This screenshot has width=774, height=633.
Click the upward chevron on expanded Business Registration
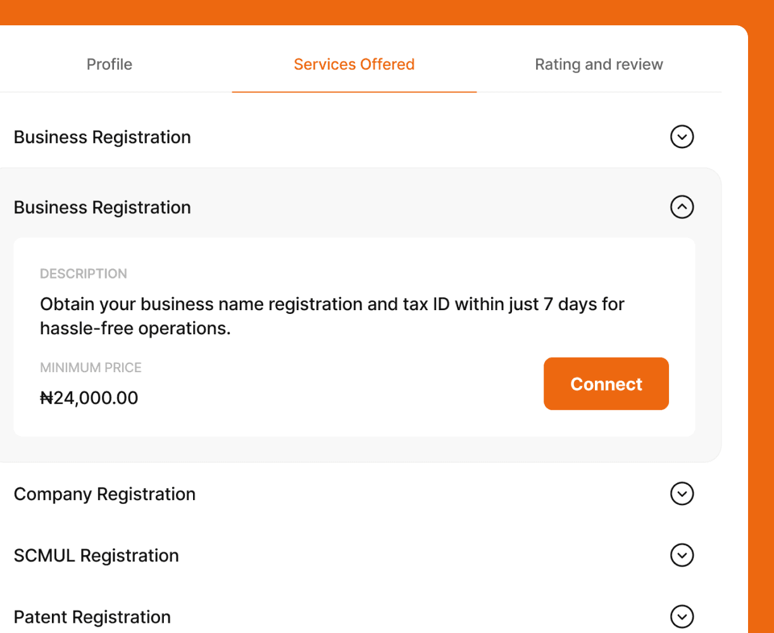click(x=682, y=207)
